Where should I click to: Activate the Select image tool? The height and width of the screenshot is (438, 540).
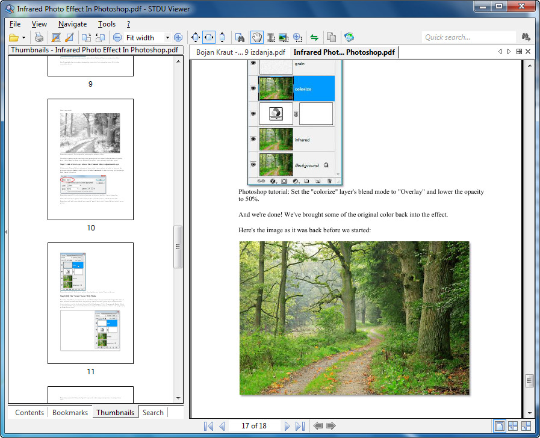tap(284, 37)
